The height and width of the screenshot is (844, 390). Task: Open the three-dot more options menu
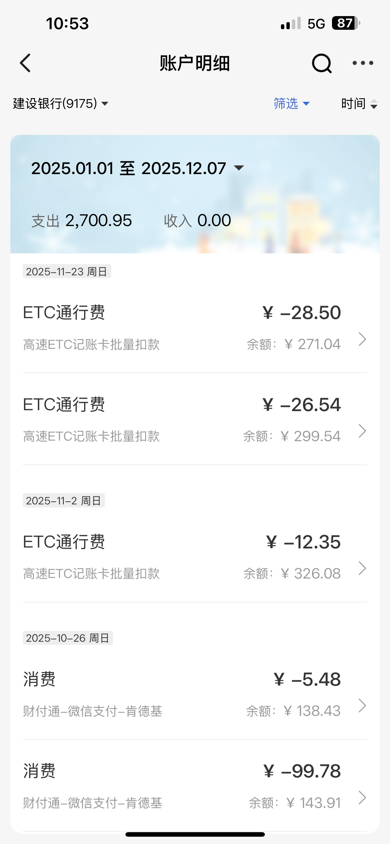click(x=362, y=63)
